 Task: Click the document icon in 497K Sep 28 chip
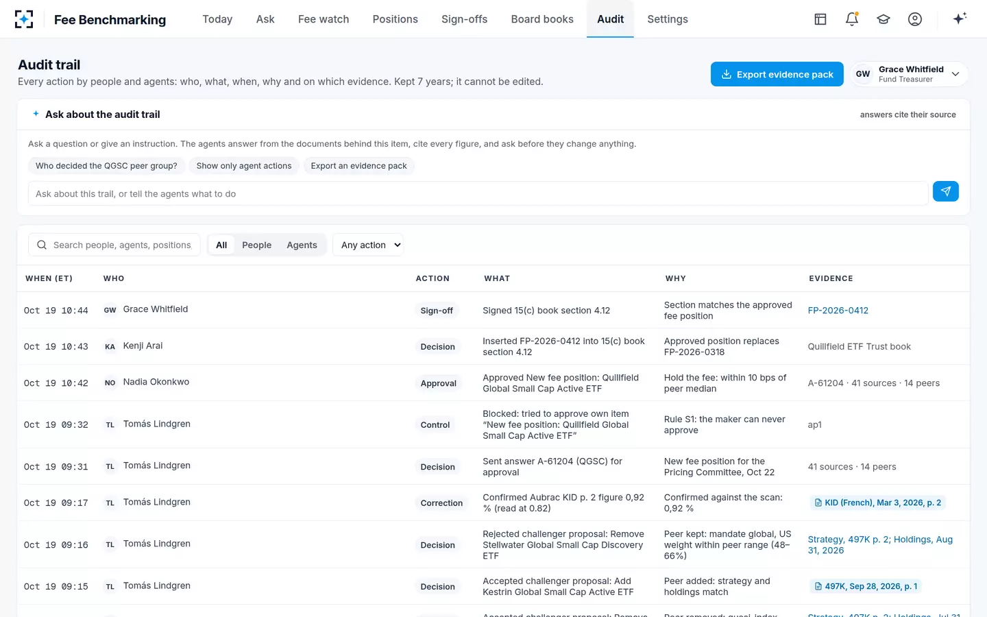(x=818, y=586)
